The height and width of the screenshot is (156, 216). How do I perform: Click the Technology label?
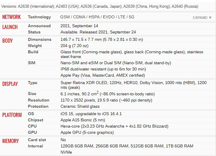point(39,17)
